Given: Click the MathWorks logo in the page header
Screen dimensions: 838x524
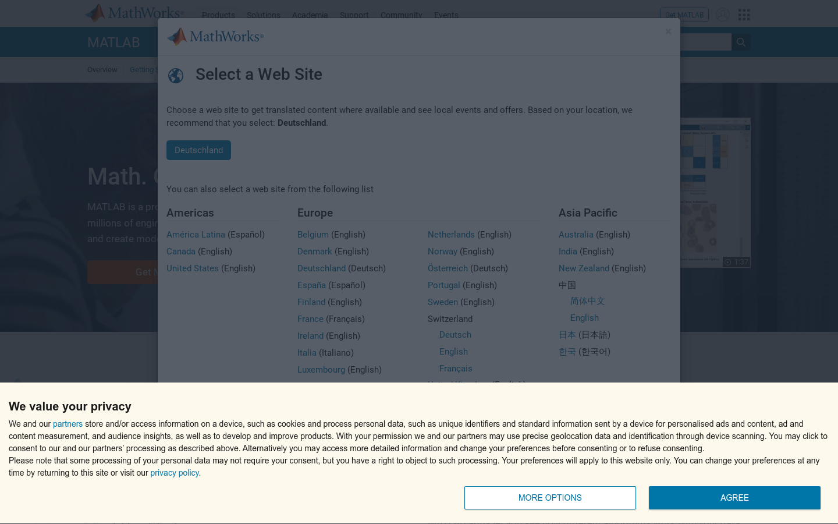Looking at the screenshot, I should 134,13.
